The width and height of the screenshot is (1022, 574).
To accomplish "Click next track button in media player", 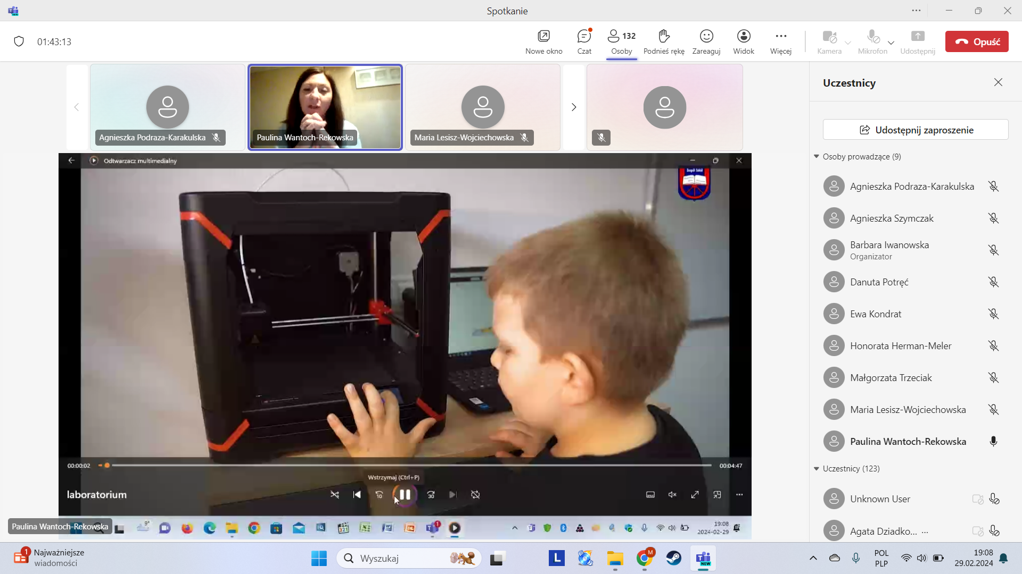I will [453, 494].
